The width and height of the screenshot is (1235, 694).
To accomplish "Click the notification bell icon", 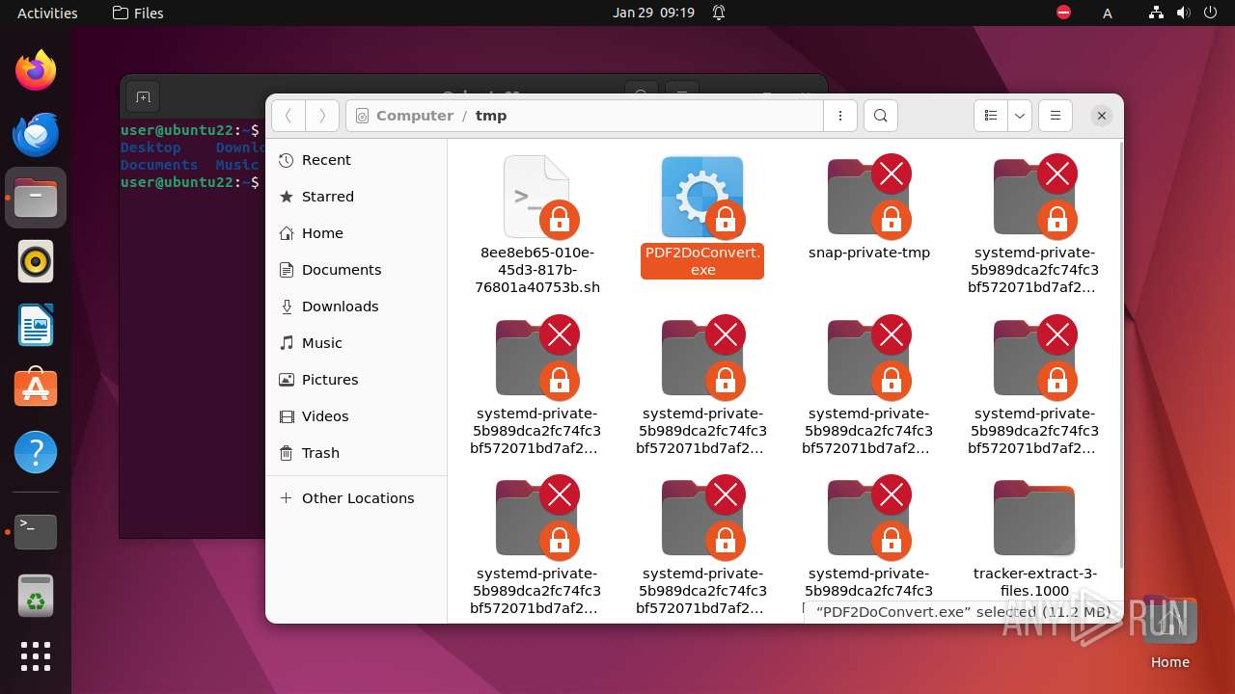I will pyautogui.click(x=719, y=13).
